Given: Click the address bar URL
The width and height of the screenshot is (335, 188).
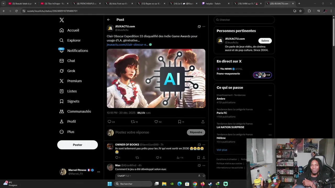Looking at the screenshot, I should [x=52, y=11].
